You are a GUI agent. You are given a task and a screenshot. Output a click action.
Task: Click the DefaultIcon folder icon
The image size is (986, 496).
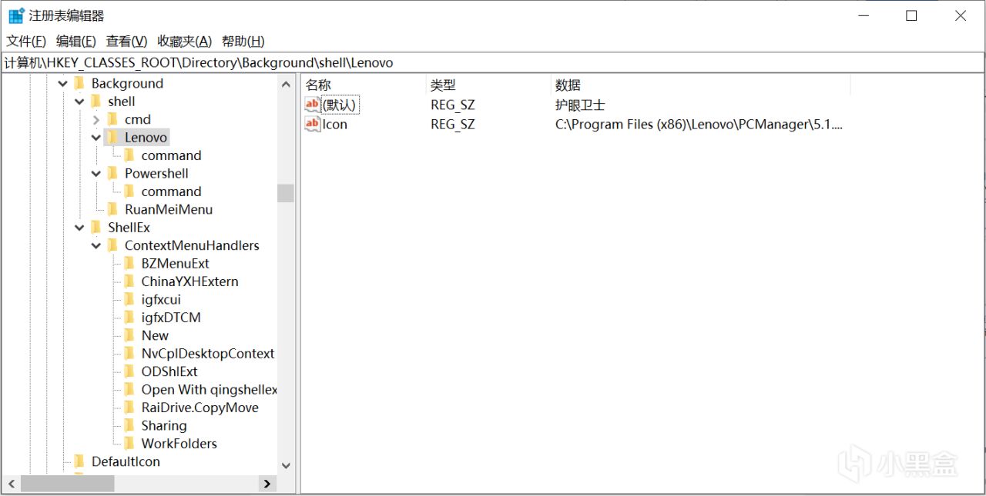[x=79, y=461]
